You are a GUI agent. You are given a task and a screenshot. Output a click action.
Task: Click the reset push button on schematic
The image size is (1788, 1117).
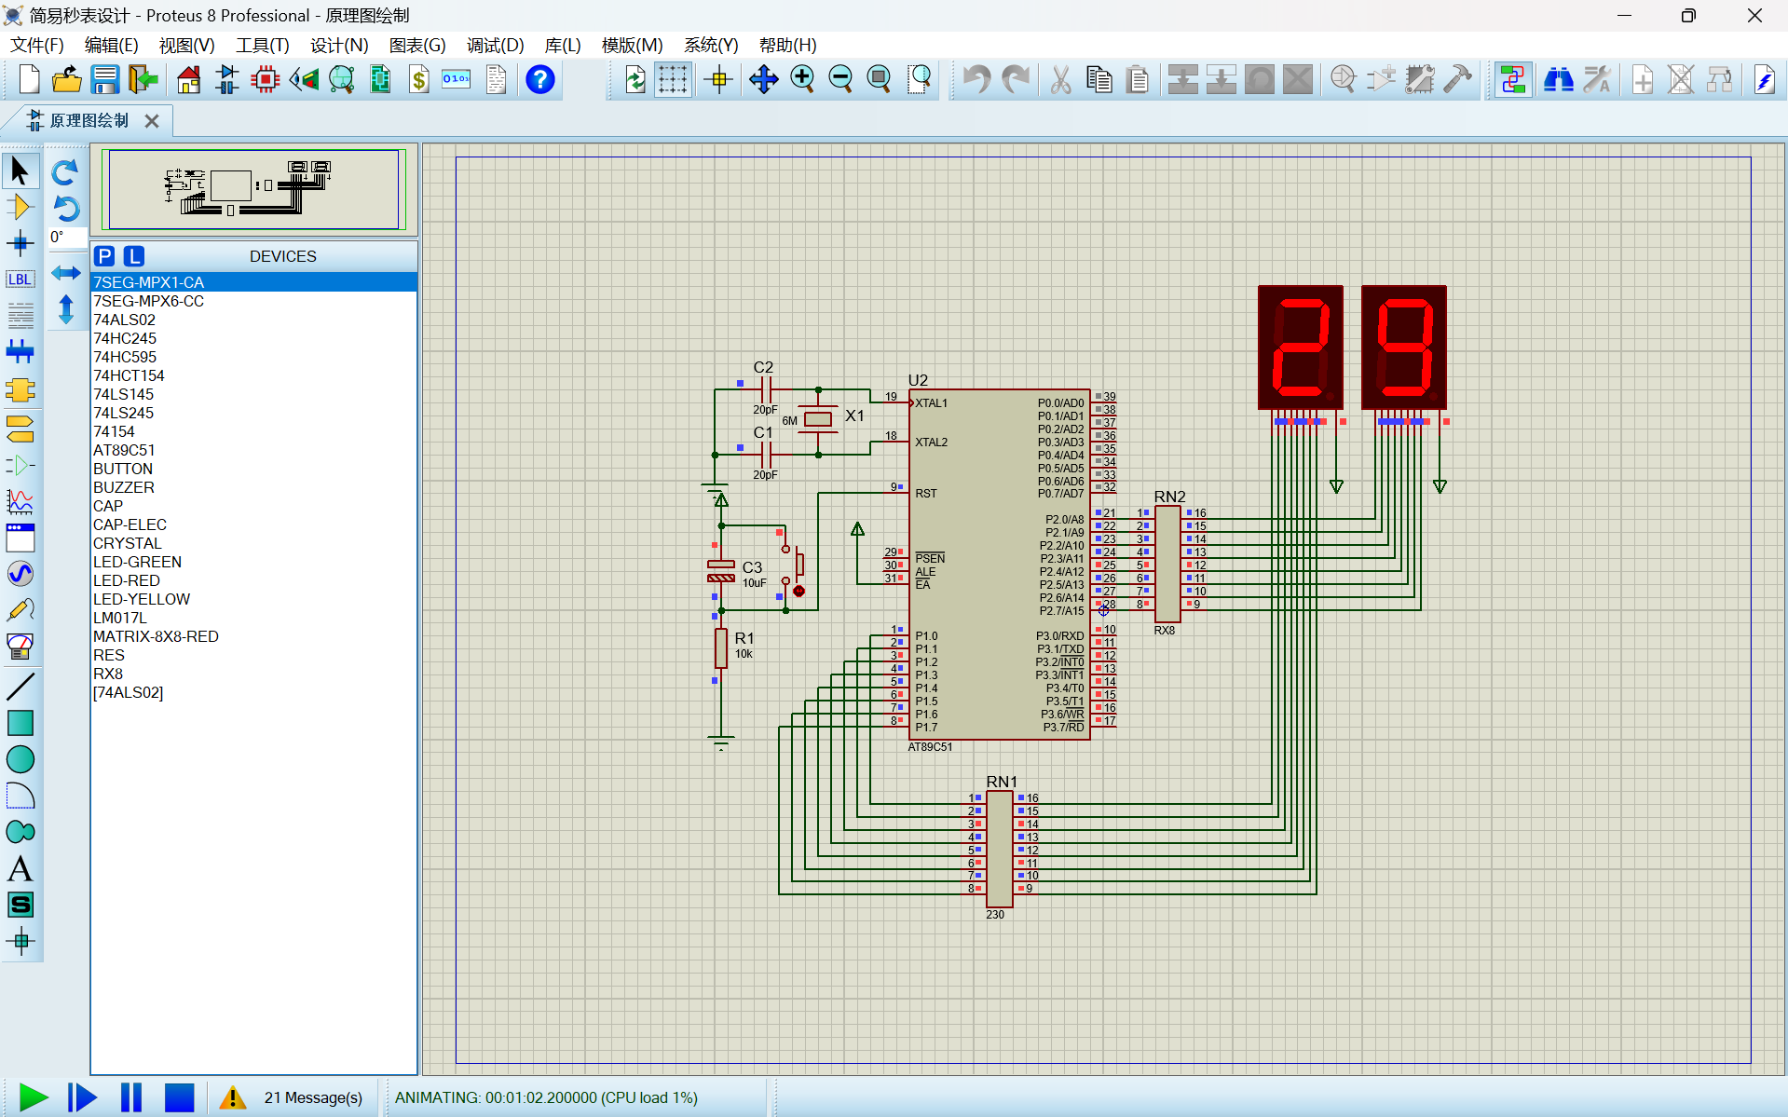[x=792, y=564]
